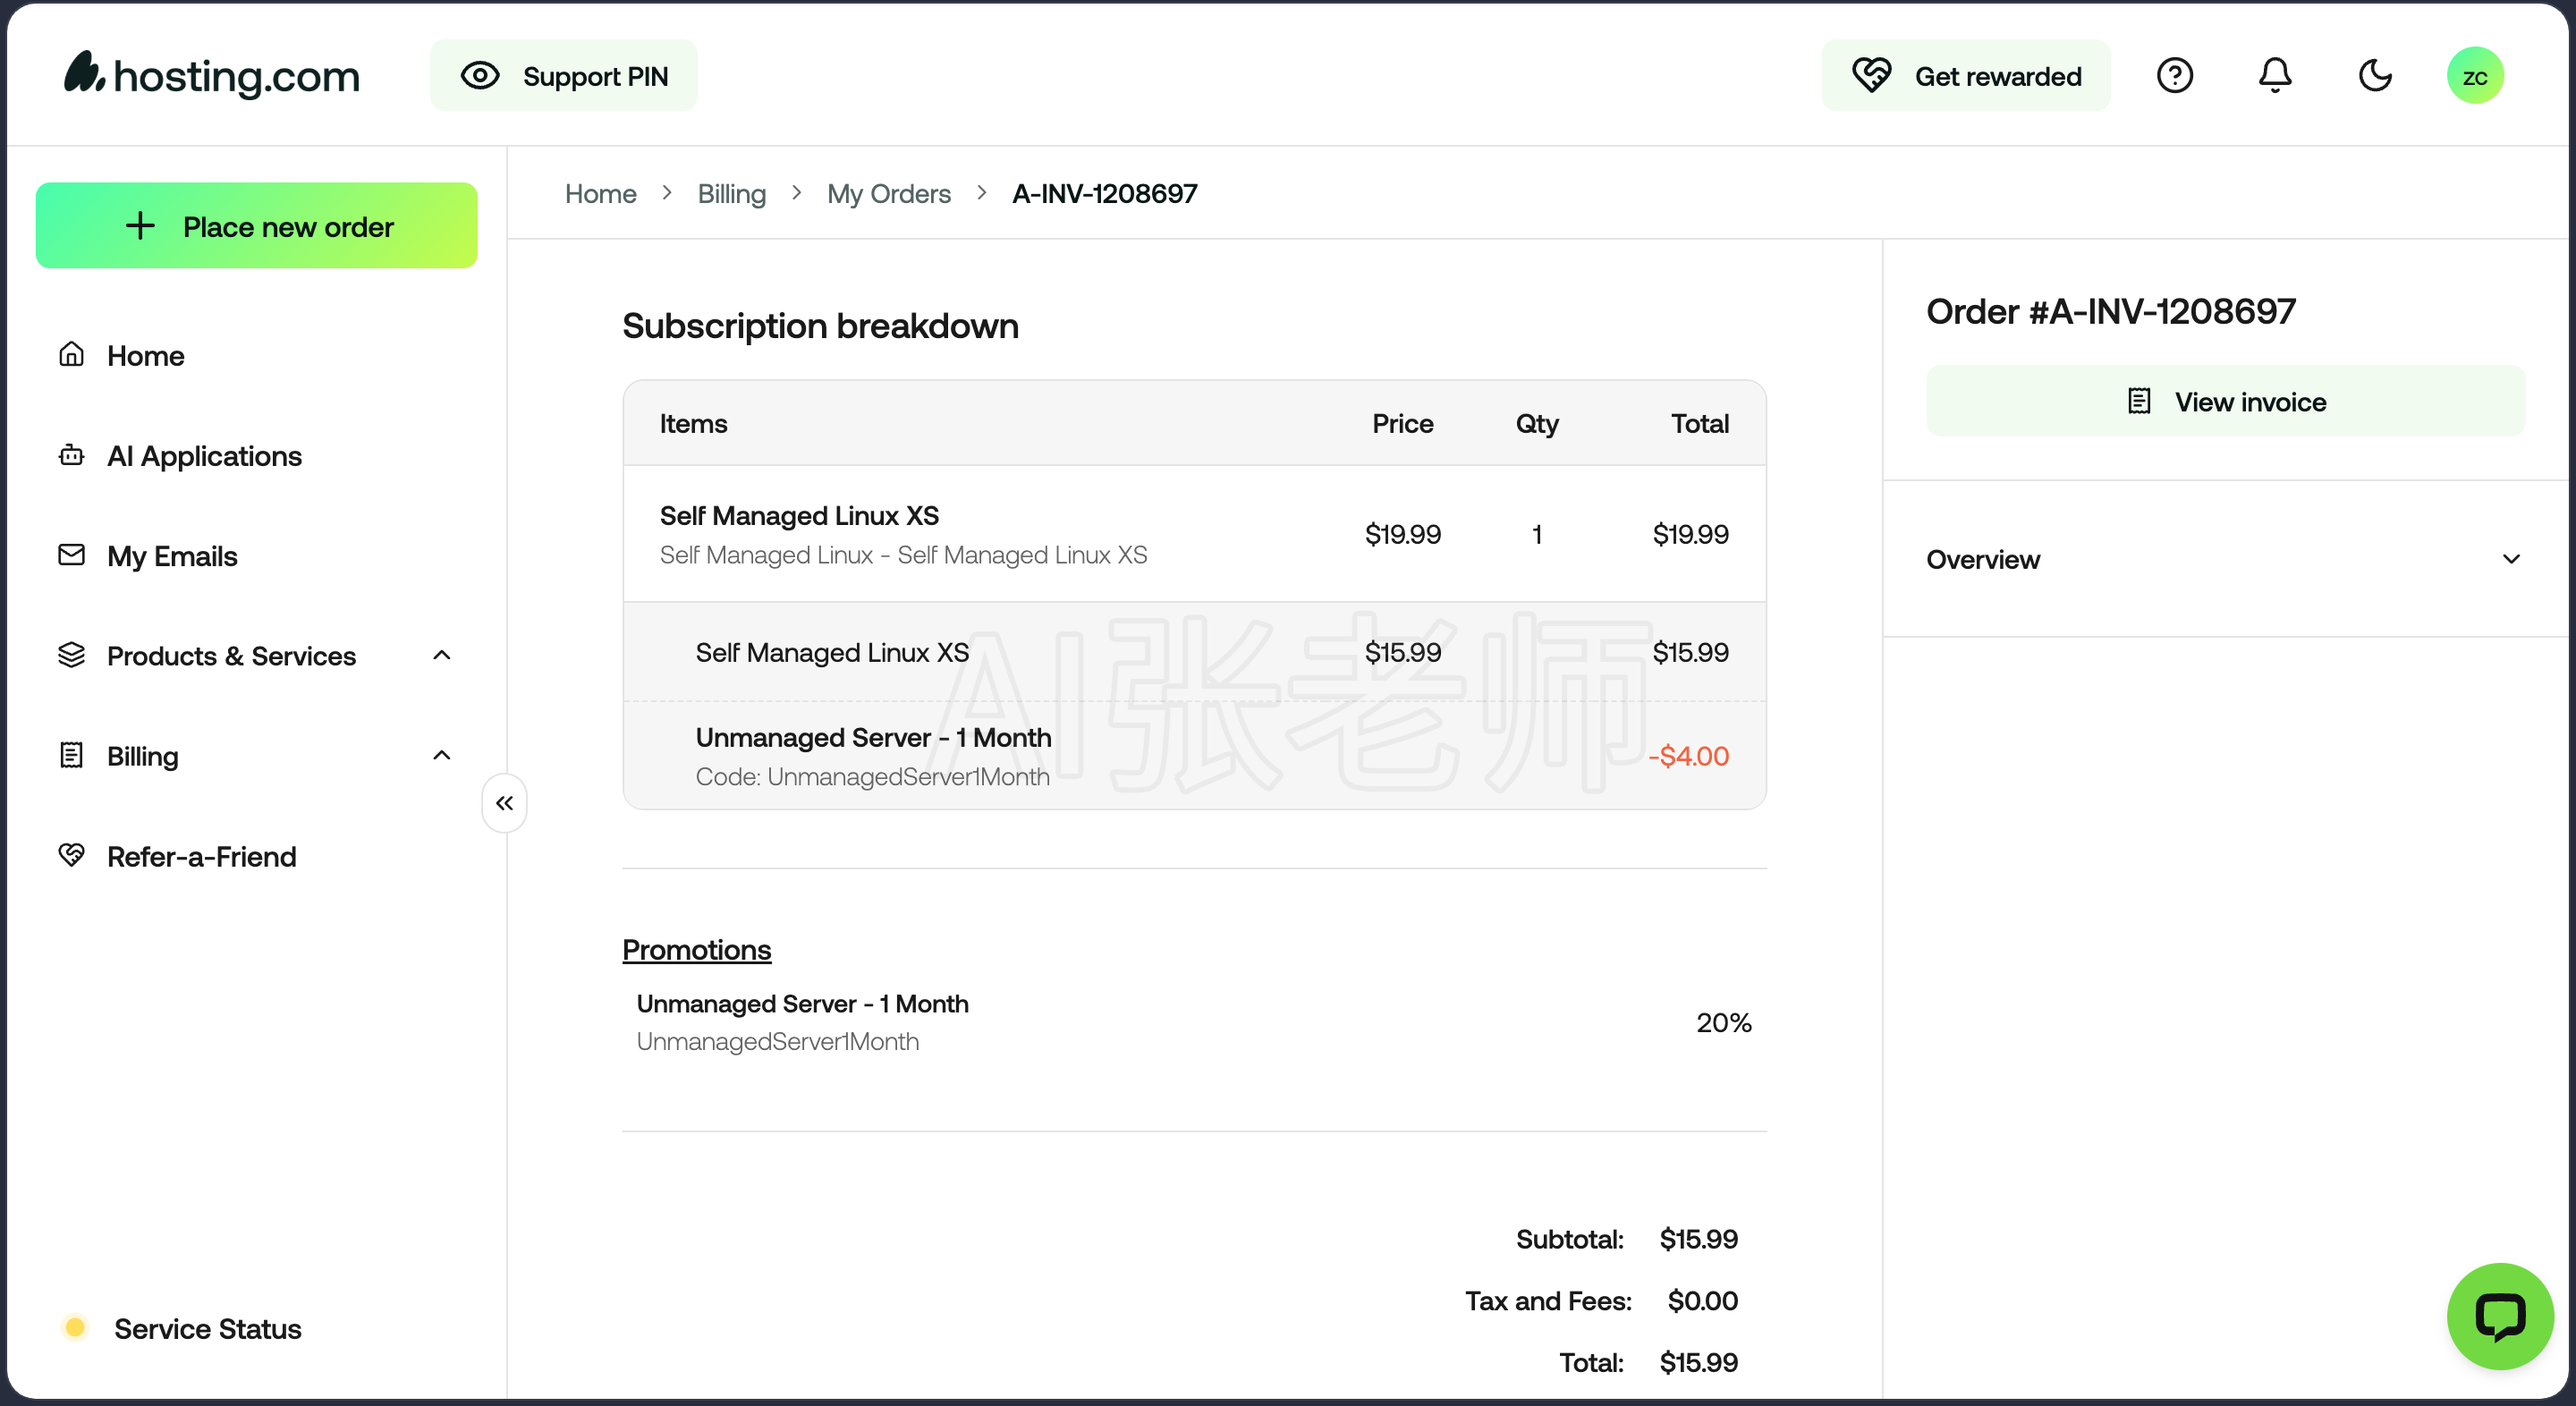This screenshot has height=1406, width=2576.
Task: Click the Billing receipt icon
Action: coord(71,754)
